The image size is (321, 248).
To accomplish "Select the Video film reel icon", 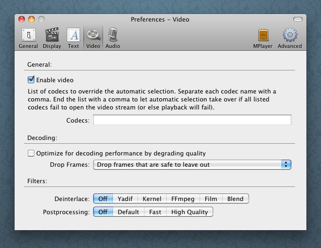I will [93, 35].
